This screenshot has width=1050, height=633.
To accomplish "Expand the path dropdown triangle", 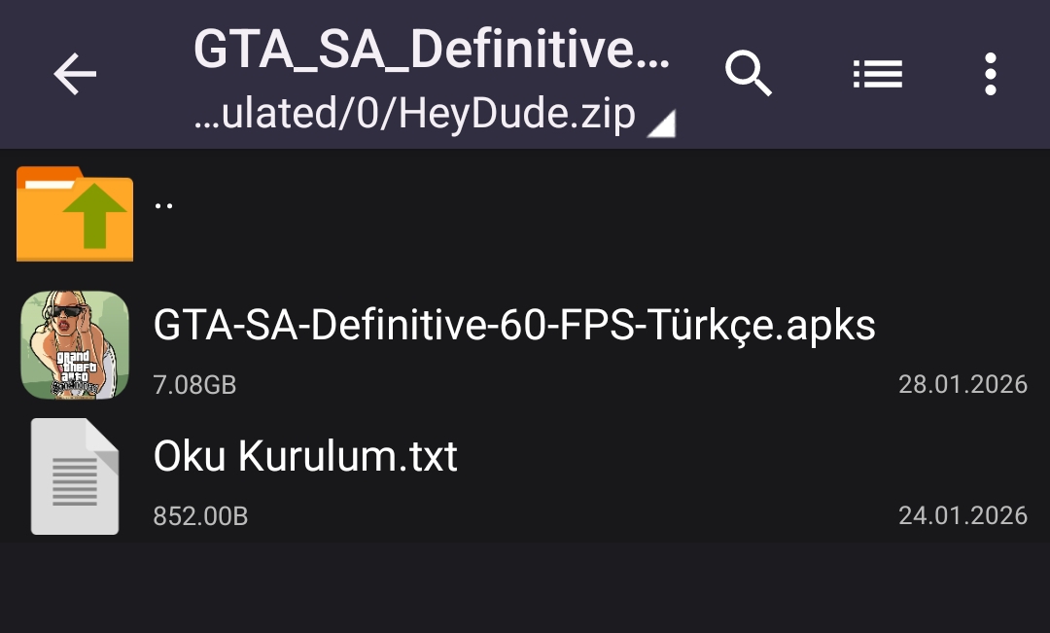I will [x=662, y=123].
